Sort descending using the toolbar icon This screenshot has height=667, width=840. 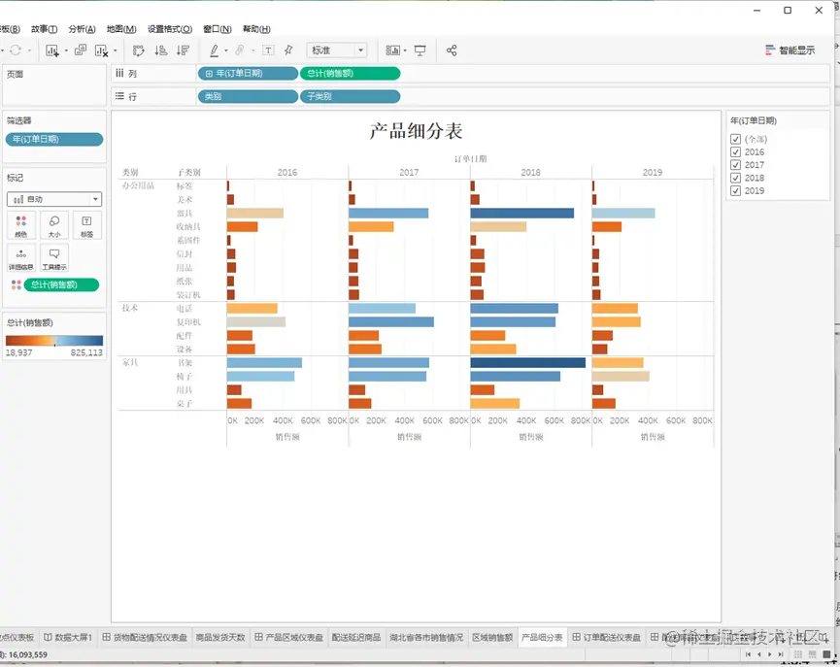[x=184, y=50]
